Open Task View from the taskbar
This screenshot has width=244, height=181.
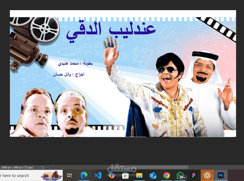(69, 175)
